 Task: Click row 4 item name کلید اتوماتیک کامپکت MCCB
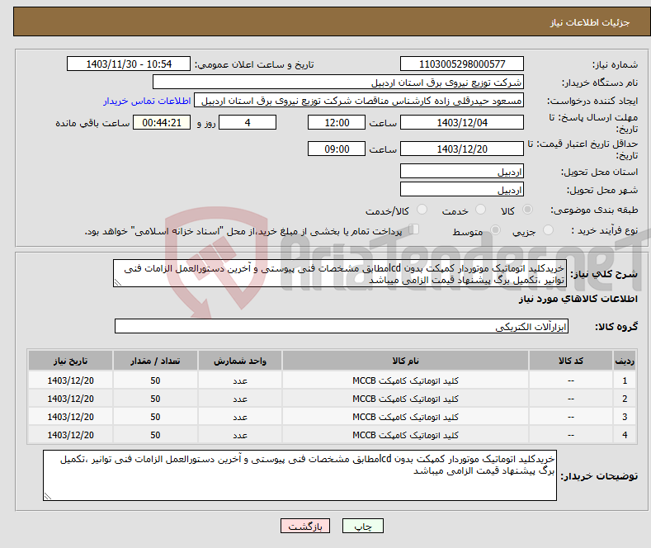405,435
